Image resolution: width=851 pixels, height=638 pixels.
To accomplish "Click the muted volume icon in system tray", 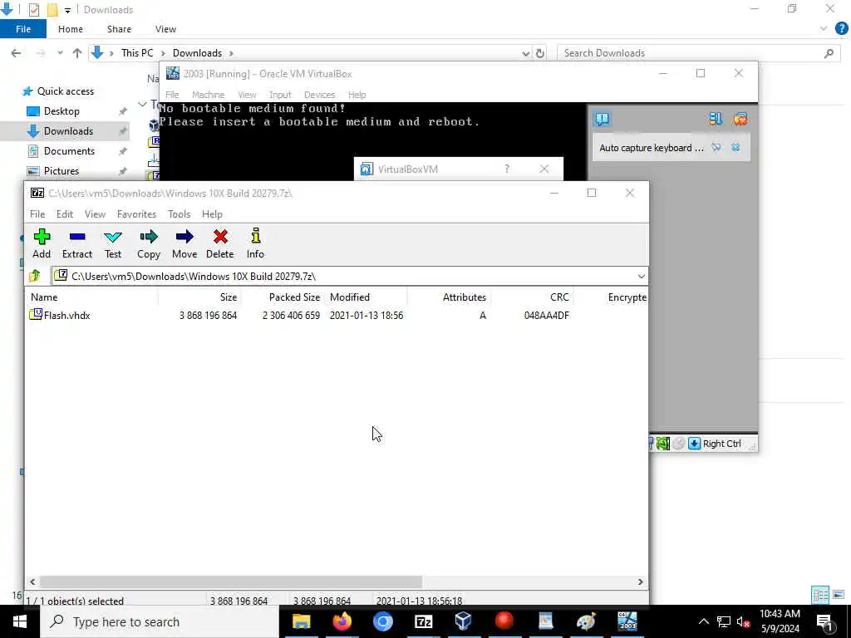I will (x=743, y=622).
